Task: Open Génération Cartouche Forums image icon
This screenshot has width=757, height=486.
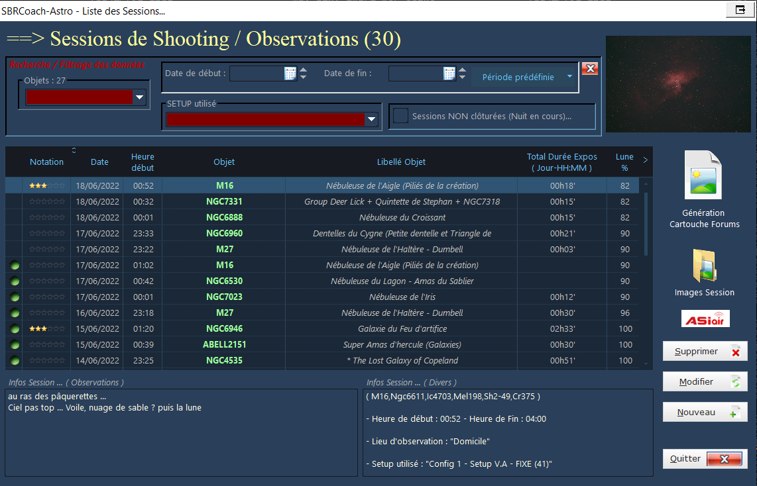Action: [x=703, y=175]
